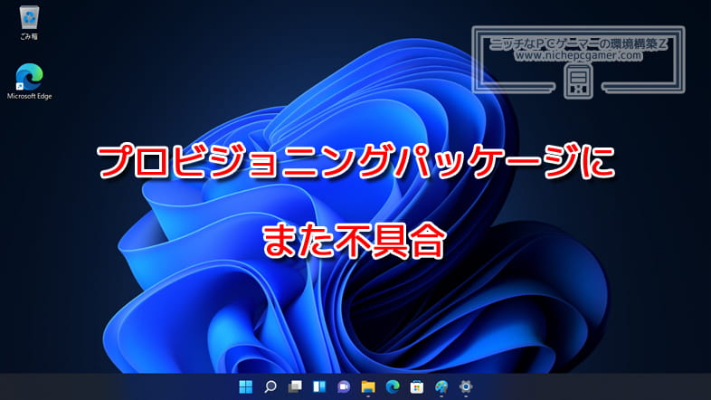Open Task View on taskbar

[295, 386]
